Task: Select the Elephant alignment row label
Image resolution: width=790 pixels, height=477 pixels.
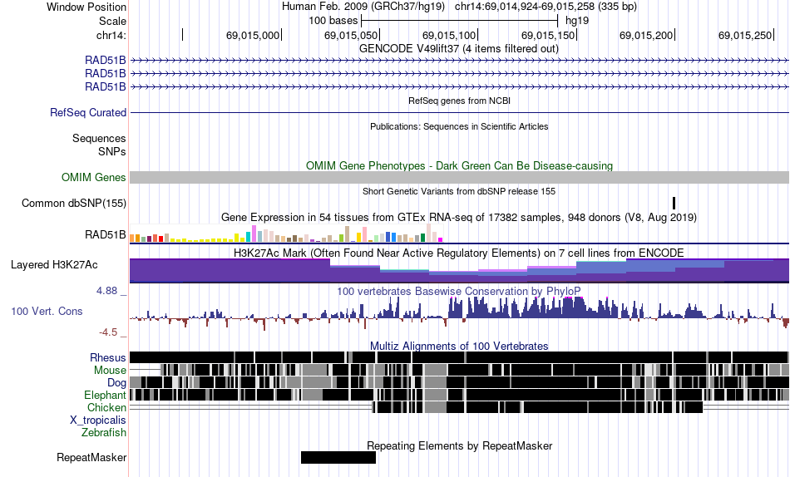Action: pyautogui.click(x=105, y=395)
